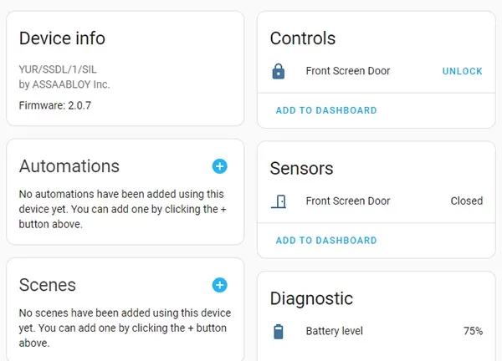
Task: Click the battery level icon
Action: coord(279,331)
